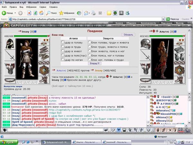Click insay's helmet equipment slot
This screenshot has width=193, height=145.
click(x=10, y=44)
